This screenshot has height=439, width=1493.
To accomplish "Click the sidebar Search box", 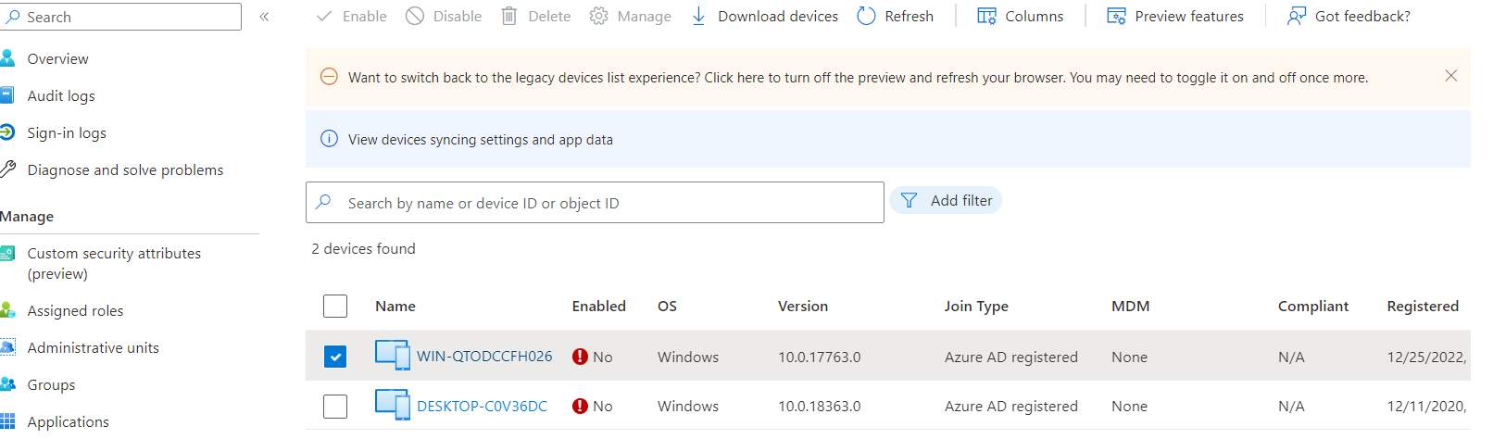I will 120,17.
